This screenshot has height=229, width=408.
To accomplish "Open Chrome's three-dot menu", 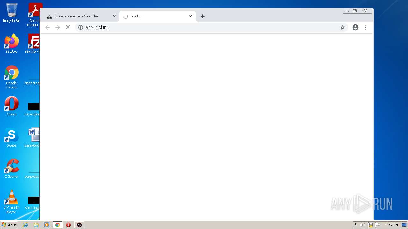I will (x=366, y=27).
